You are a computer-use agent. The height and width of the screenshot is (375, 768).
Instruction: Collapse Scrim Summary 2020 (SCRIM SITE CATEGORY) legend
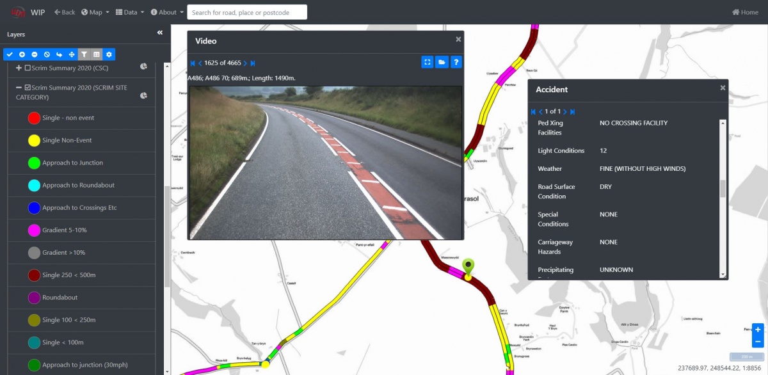coord(19,88)
